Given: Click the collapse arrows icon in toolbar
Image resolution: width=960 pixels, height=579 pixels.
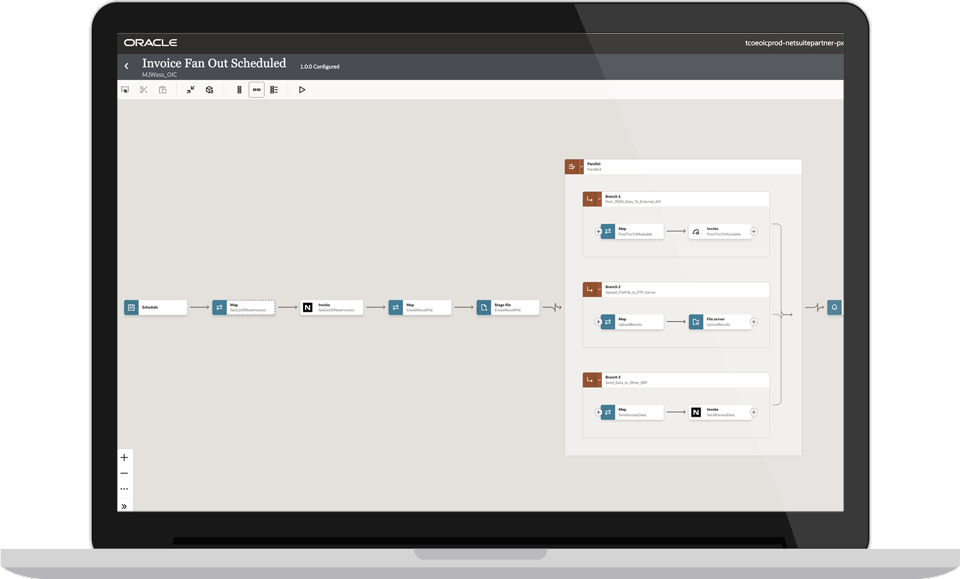Looking at the screenshot, I should (x=191, y=90).
